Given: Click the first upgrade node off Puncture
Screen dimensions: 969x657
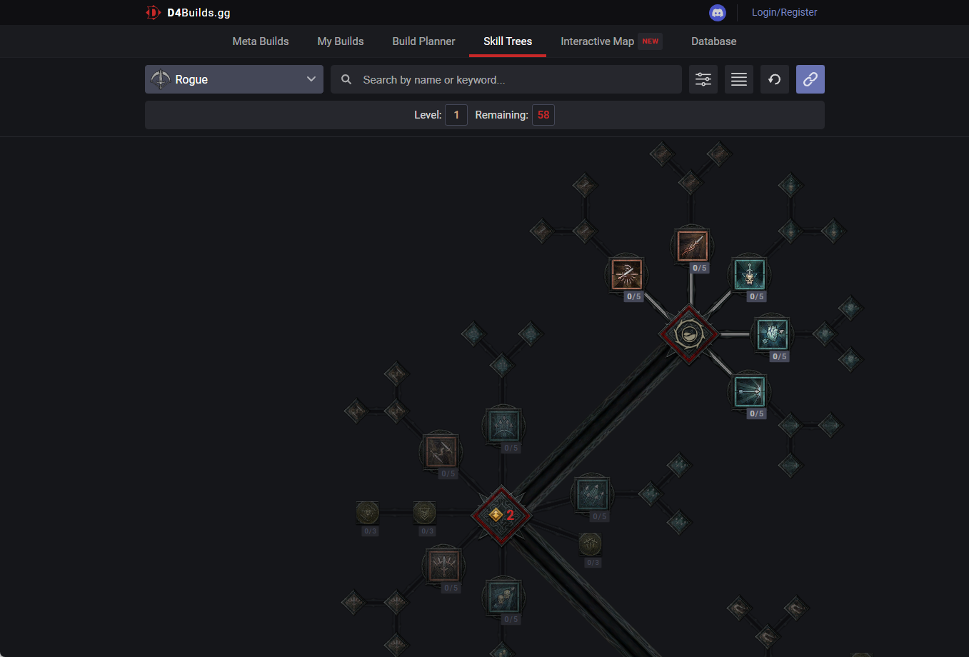Looking at the screenshot, I should click(790, 230).
